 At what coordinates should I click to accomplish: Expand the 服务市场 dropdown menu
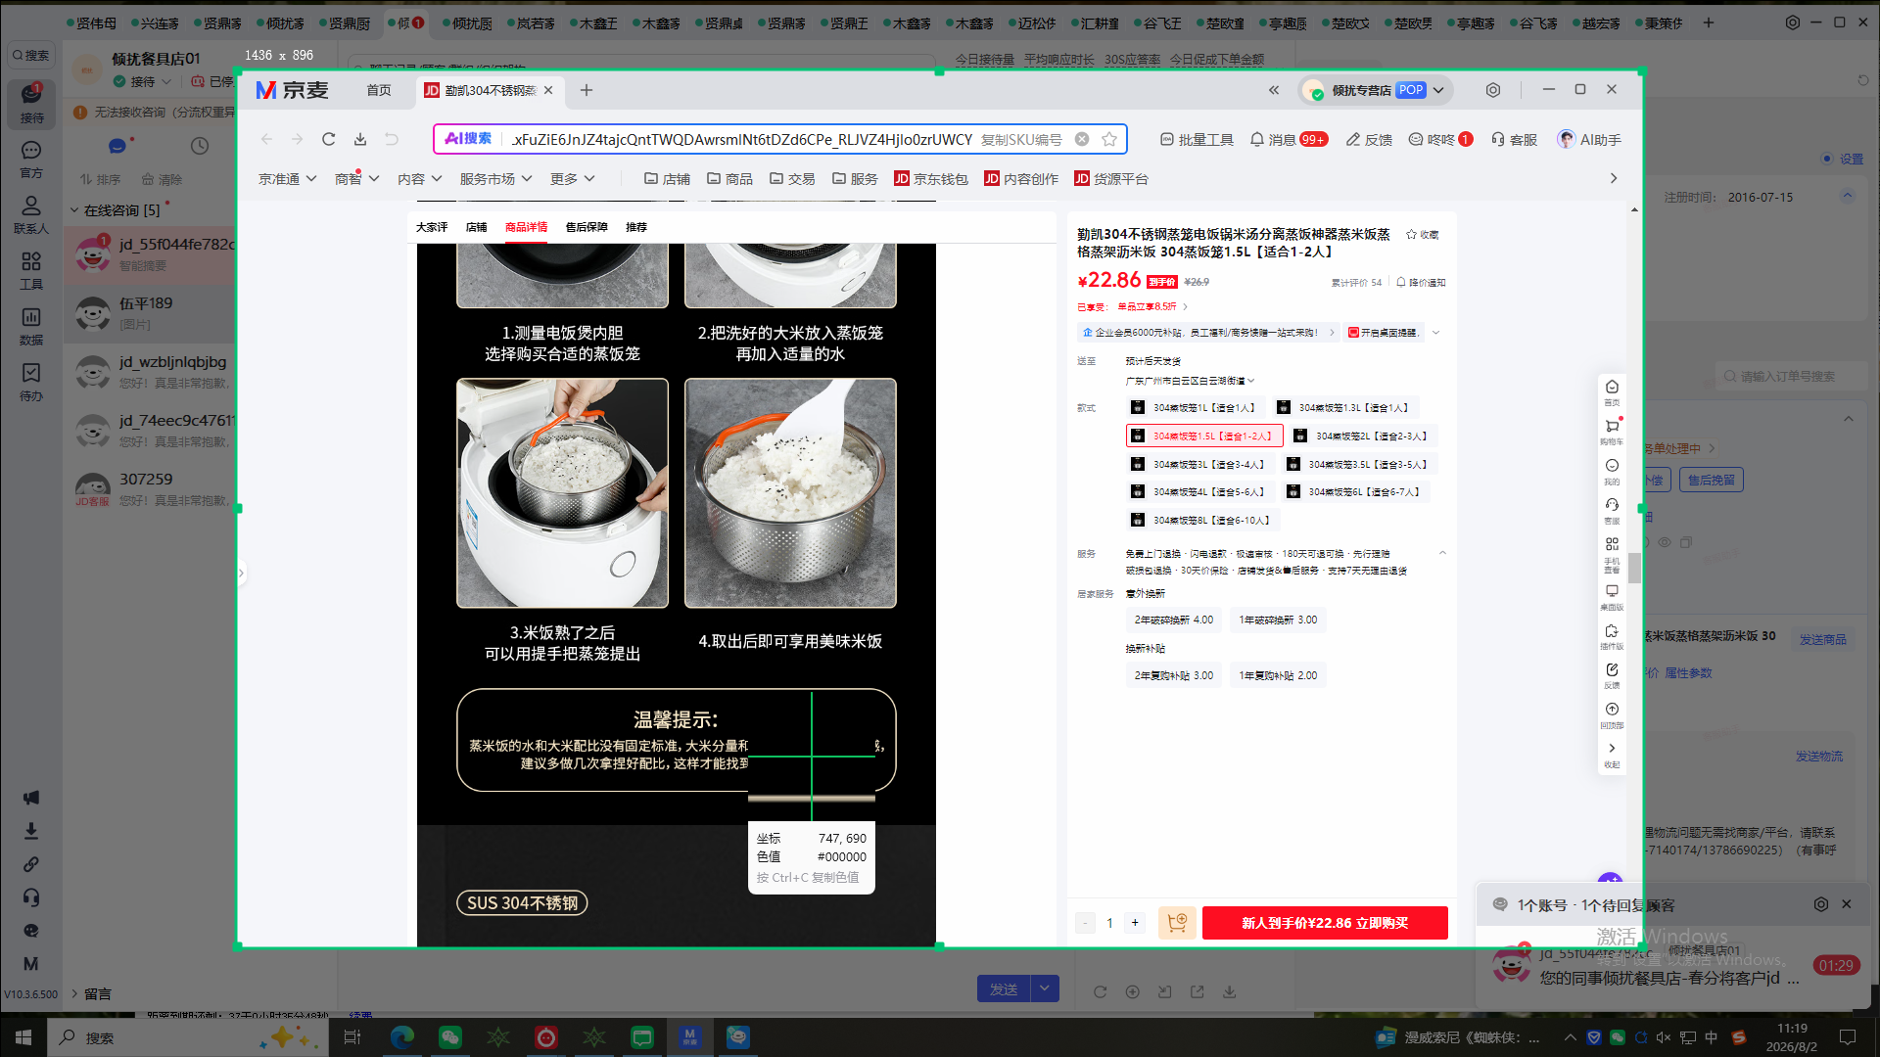pyautogui.click(x=495, y=179)
